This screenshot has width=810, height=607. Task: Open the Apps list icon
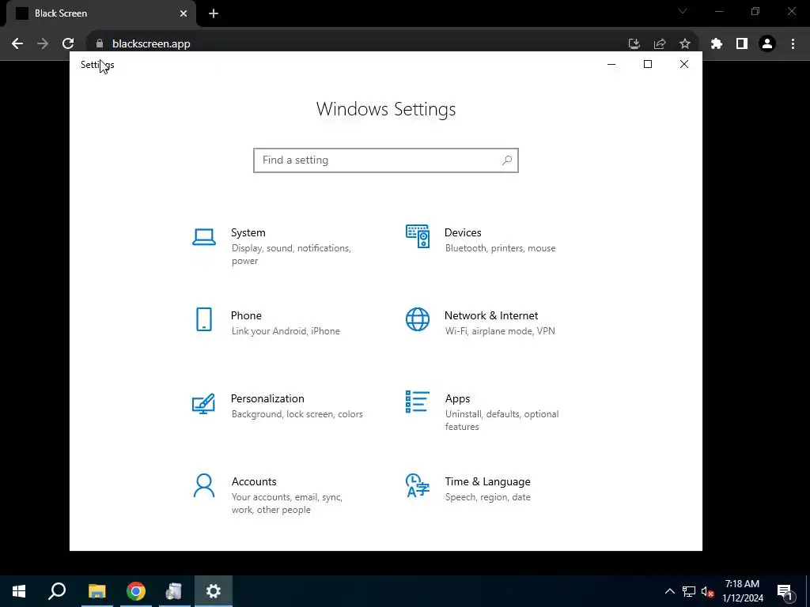pos(418,402)
